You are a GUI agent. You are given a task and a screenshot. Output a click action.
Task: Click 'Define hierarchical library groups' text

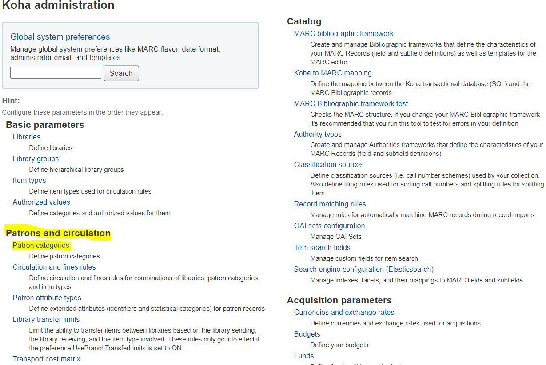(x=76, y=170)
